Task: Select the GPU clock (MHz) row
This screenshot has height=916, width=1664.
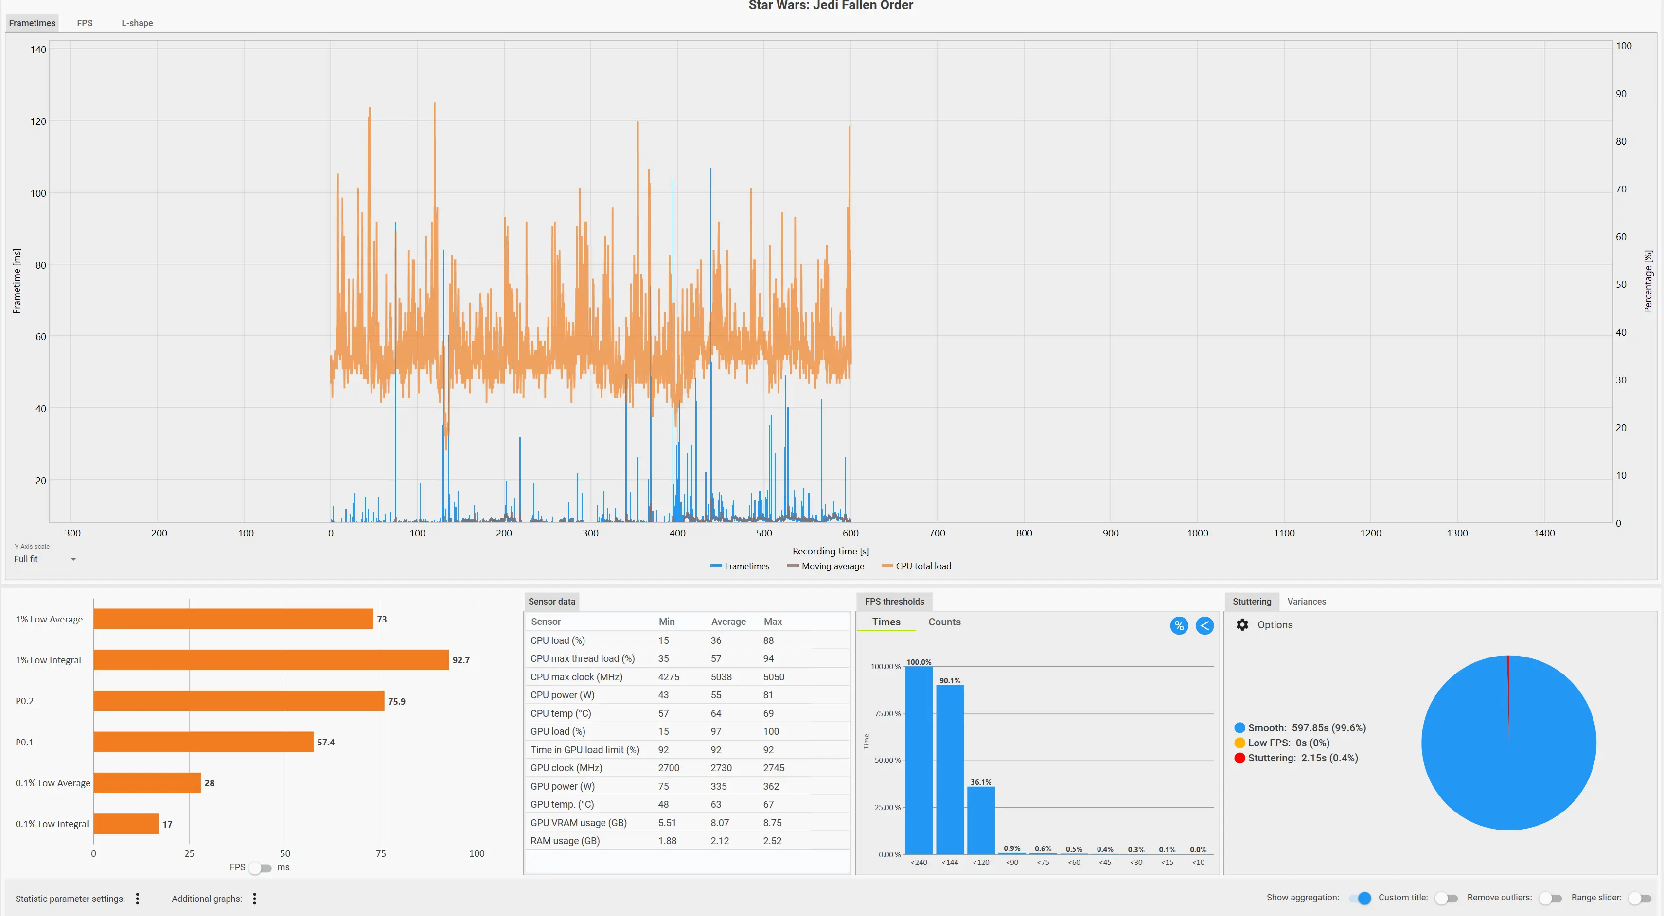Action: [x=687, y=768]
